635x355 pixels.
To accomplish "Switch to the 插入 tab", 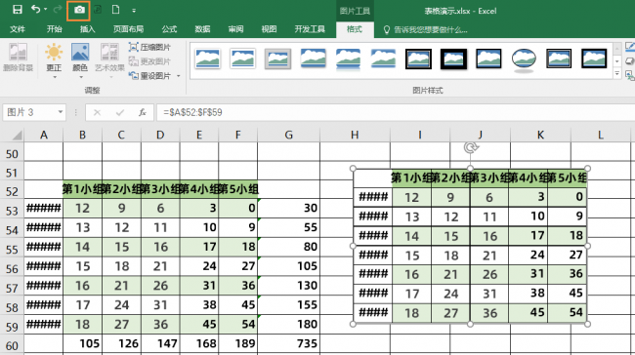I will 88,29.
